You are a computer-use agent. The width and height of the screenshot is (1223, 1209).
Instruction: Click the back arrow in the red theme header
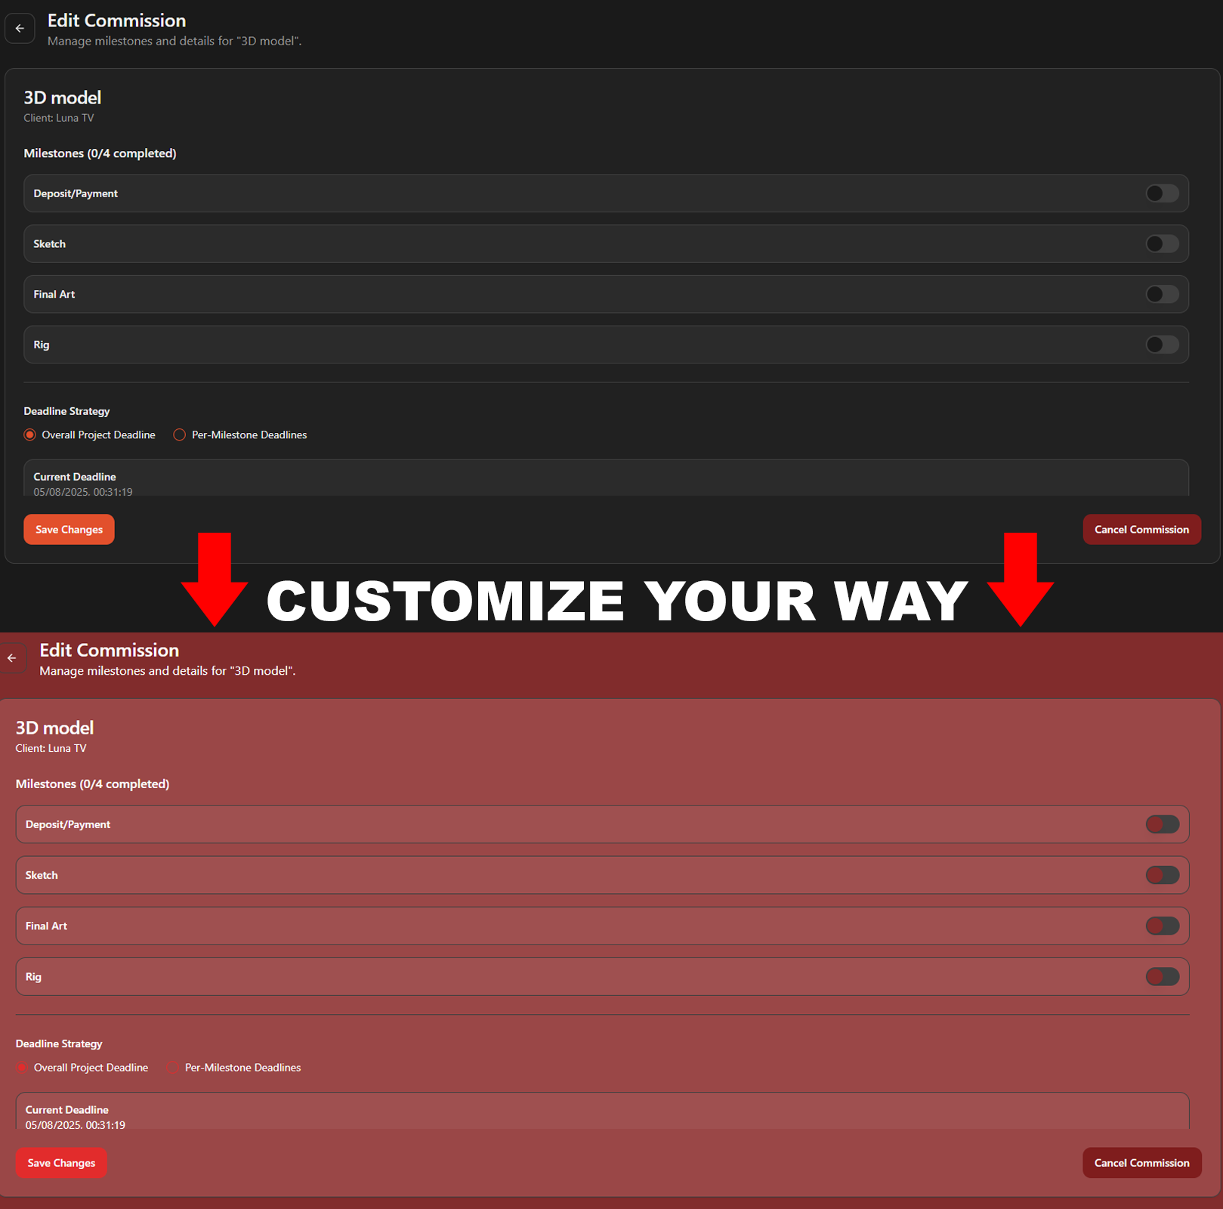pos(13,657)
